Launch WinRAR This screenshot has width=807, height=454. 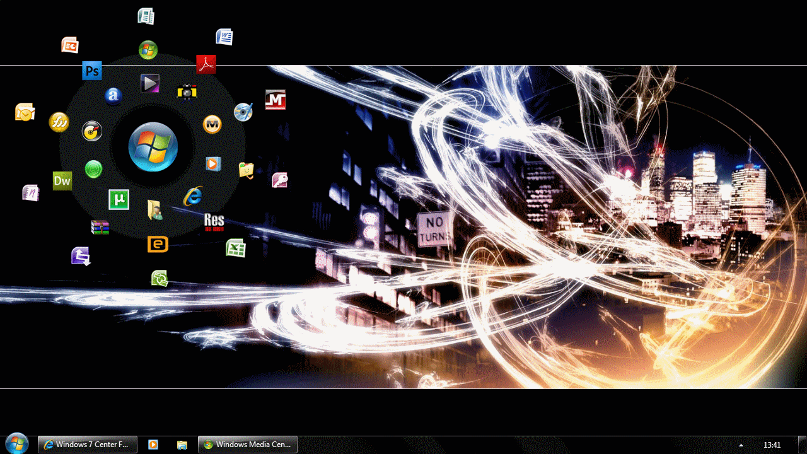(99, 228)
